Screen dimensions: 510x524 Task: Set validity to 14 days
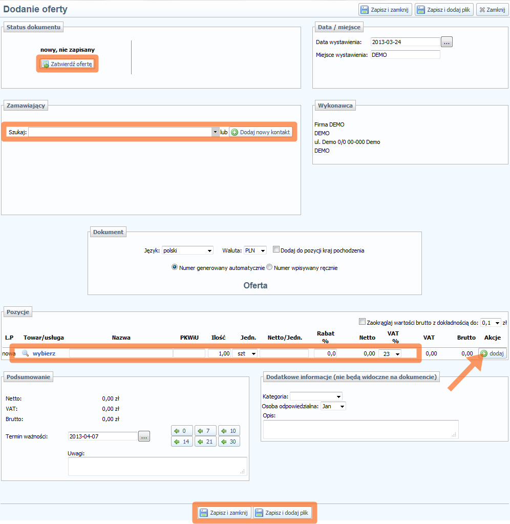pos(182,442)
